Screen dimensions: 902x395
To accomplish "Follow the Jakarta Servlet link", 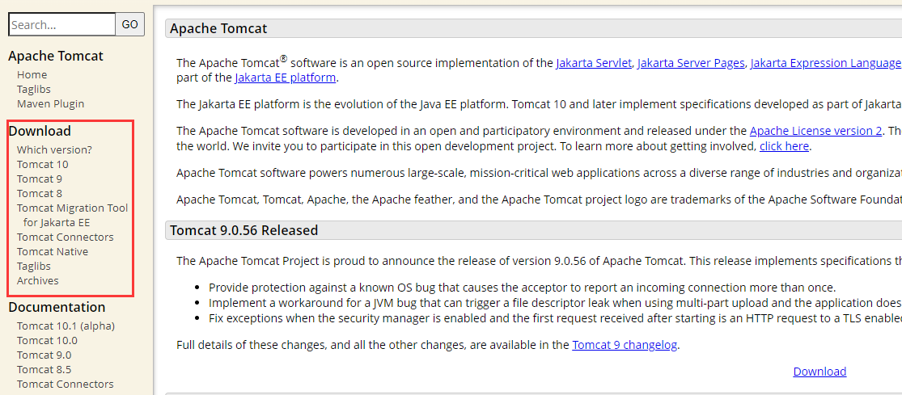I will [x=594, y=63].
